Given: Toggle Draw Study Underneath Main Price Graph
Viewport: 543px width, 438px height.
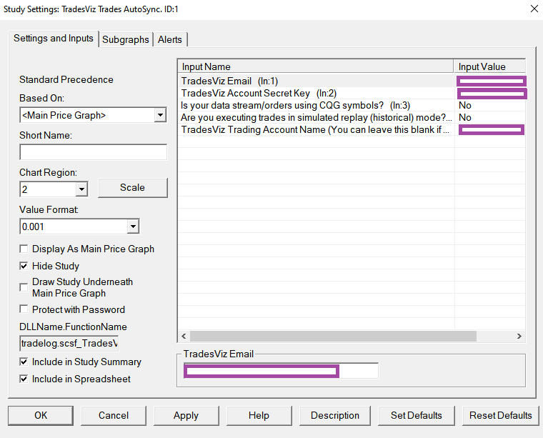Looking at the screenshot, I should point(24,287).
